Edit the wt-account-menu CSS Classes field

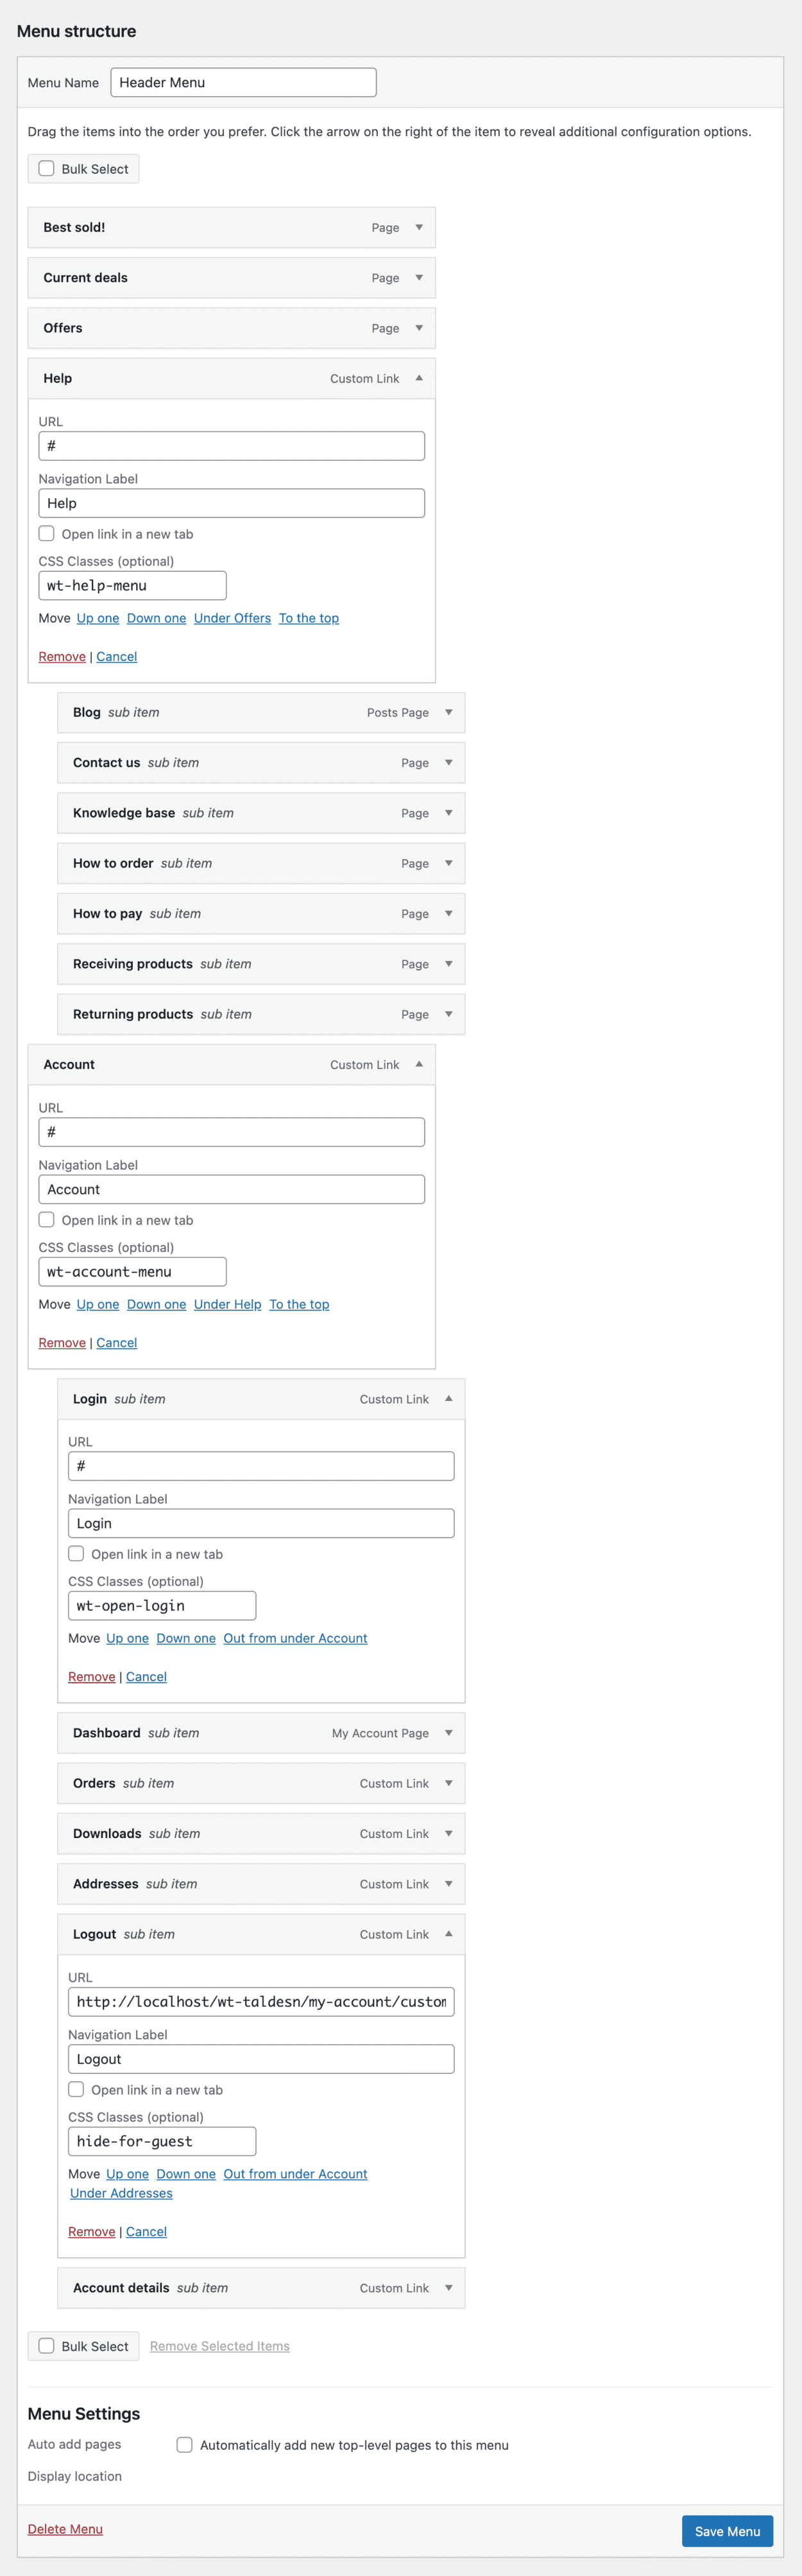(x=132, y=1271)
